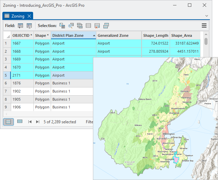Expand the view tab options chevron
The height and width of the screenshot is (180, 218).
pos(207,16)
